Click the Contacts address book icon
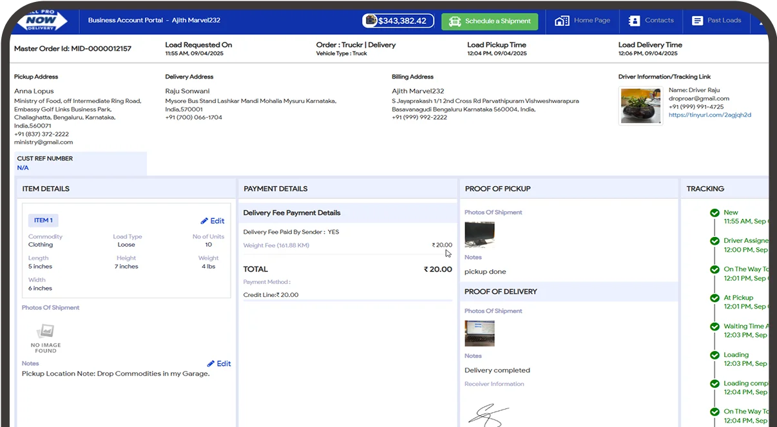 pyautogui.click(x=634, y=21)
